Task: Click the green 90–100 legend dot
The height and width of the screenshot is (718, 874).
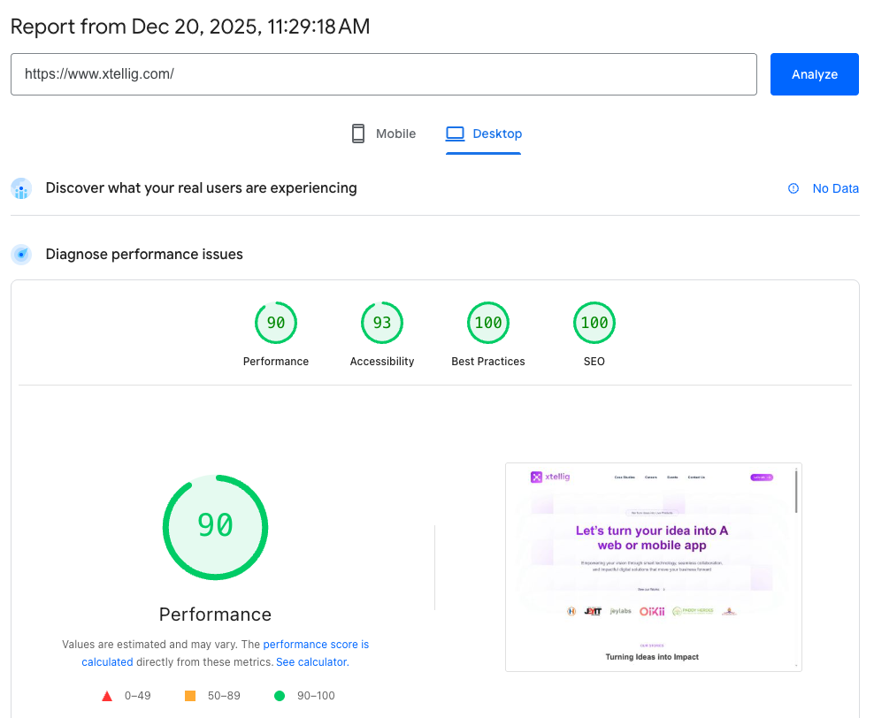Action: [x=280, y=696]
